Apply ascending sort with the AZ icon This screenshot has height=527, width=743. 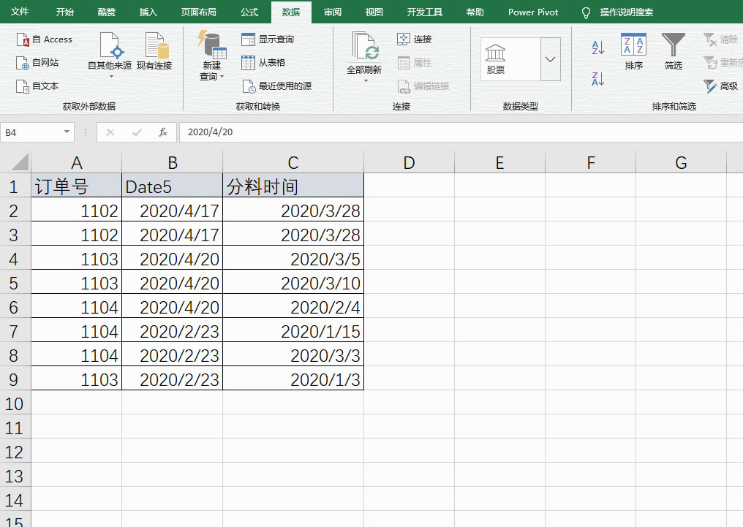coord(597,45)
